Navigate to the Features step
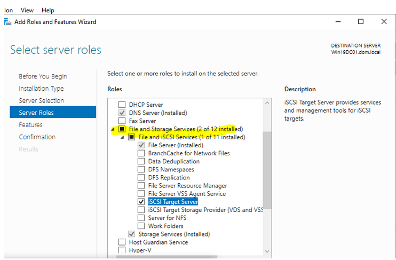 click(30, 125)
